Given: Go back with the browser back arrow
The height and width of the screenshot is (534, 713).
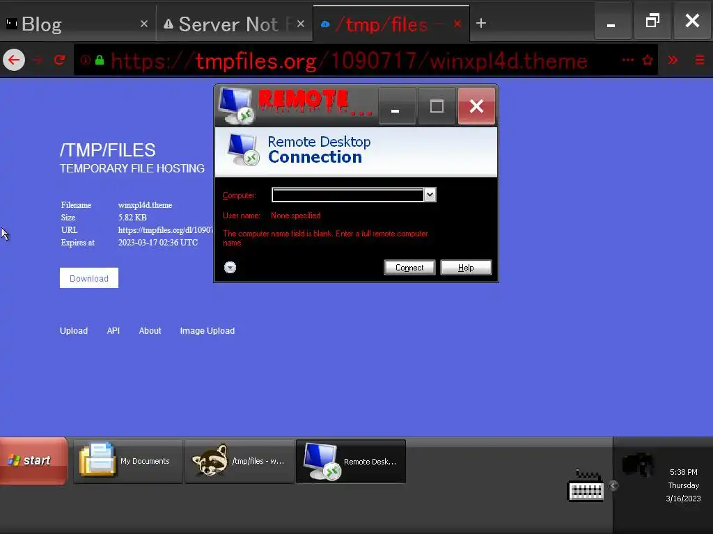Looking at the screenshot, I should pyautogui.click(x=14, y=60).
